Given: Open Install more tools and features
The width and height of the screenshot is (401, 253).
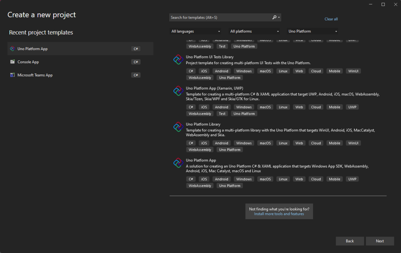Looking at the screenshot, I should pos(279,214).
